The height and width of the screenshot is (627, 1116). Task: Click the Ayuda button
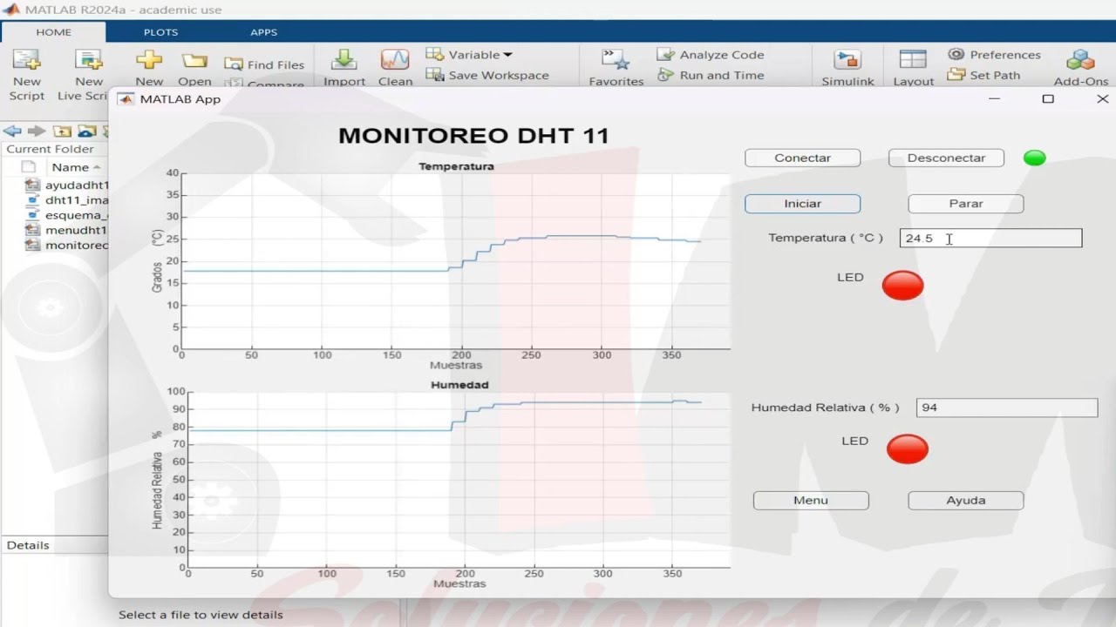pyautogui.click(x=965, y=500)
